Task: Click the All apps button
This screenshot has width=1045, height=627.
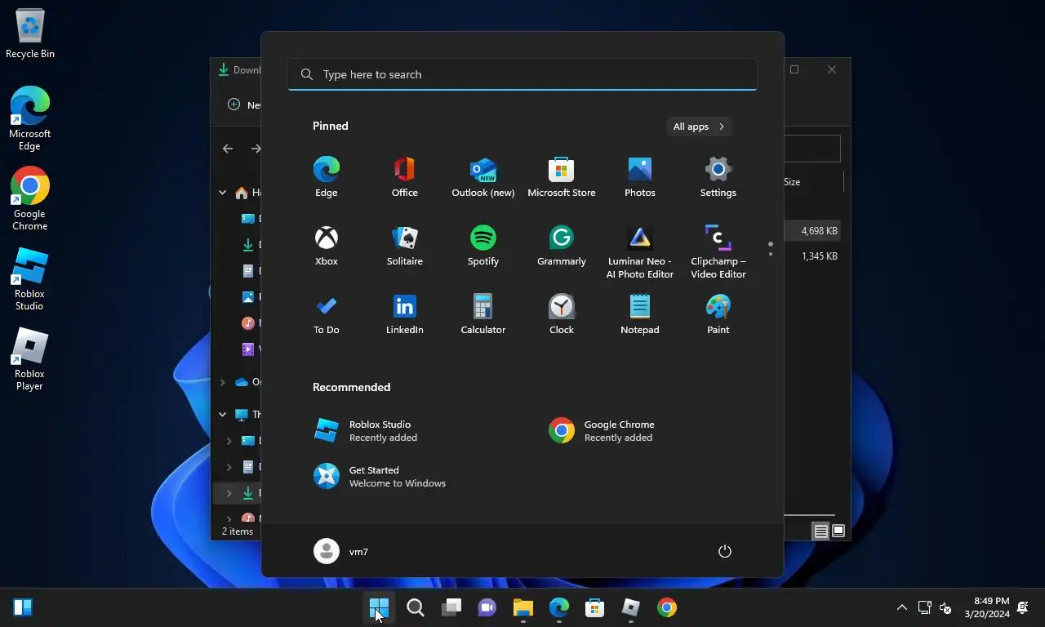Action: pyautogui.click(x=699, y=127)
